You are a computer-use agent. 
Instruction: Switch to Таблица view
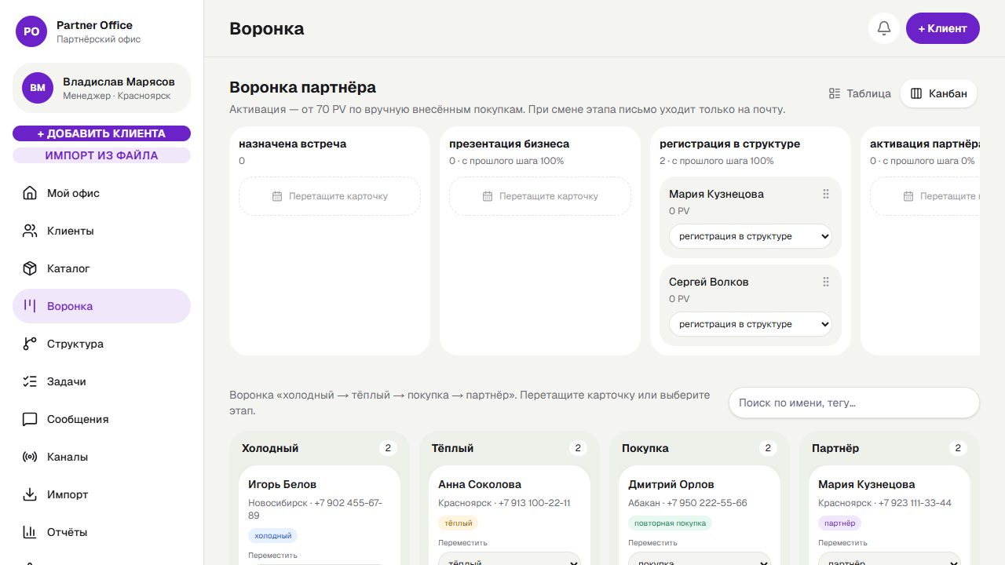coord(860,93)
